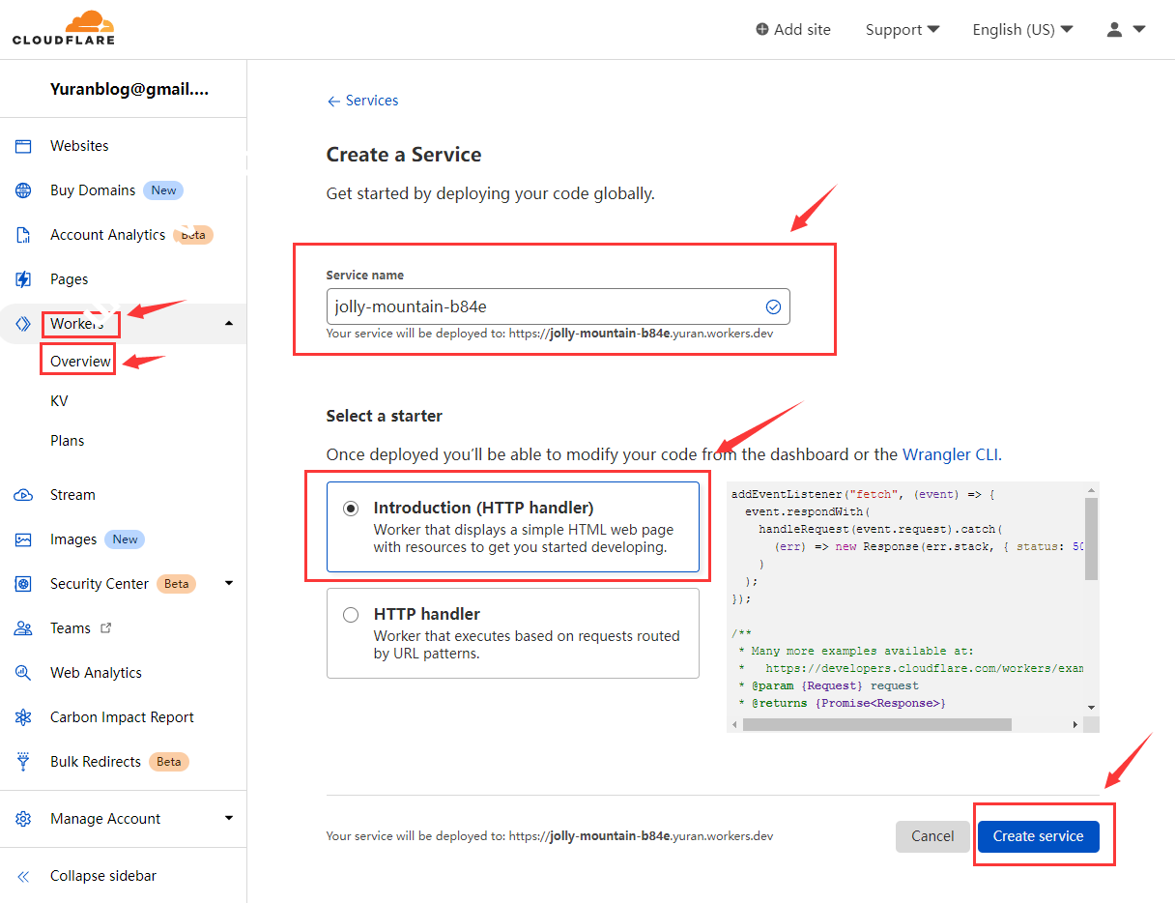1175x903 pixels.
Task: Click the Buy Domains globe icon
Action: pos(23,190)
